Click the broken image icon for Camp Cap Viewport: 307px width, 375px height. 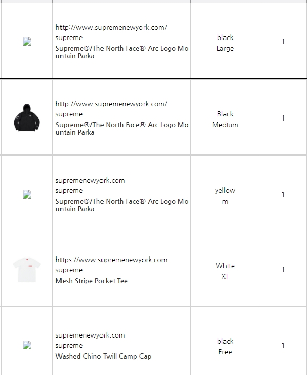pos(27,345)
